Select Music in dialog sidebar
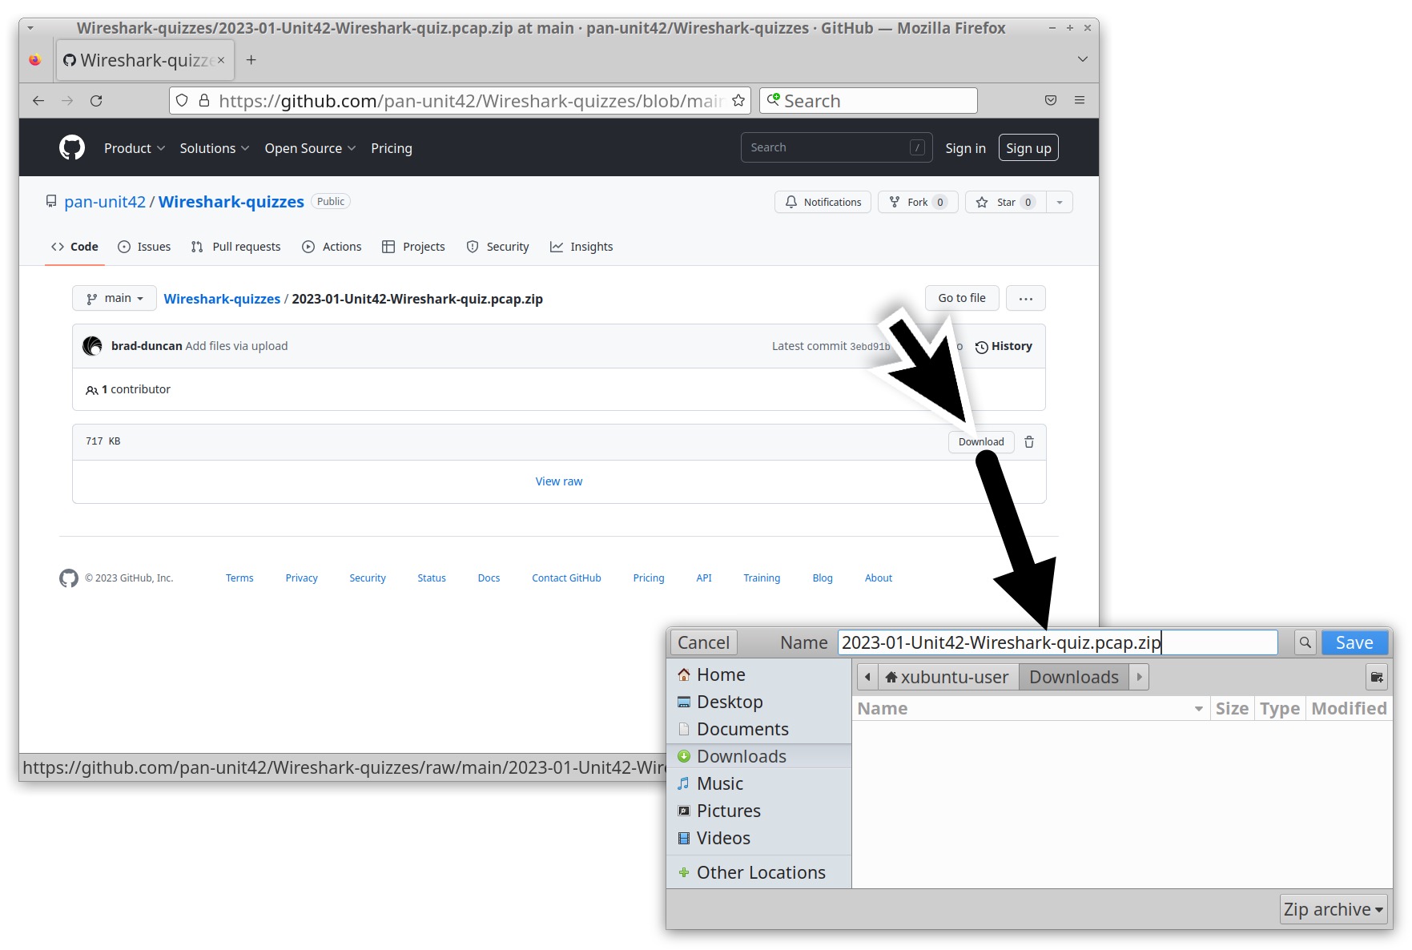 (758, 783)
